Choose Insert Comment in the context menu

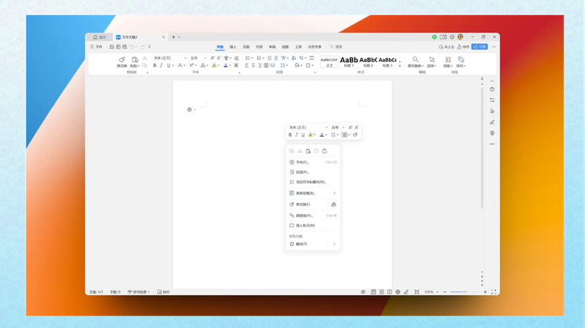pos(313,226)
